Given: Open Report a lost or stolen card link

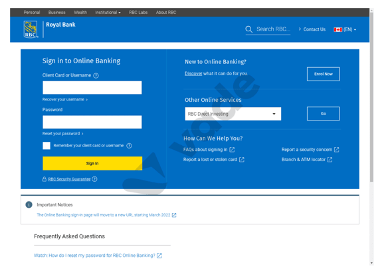Looking at the screenshot, I should (x=210, y=160).
